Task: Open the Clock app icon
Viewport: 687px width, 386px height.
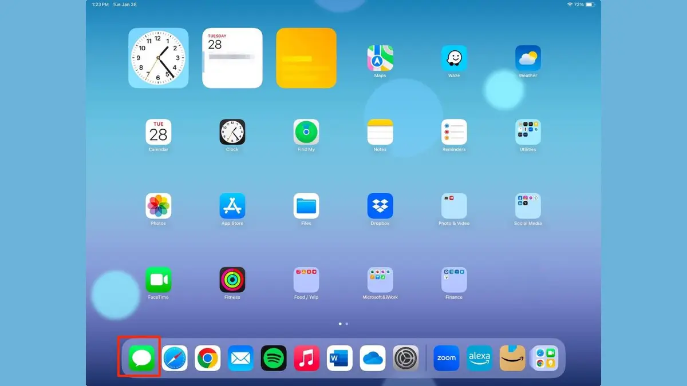Action: [232, 132]
